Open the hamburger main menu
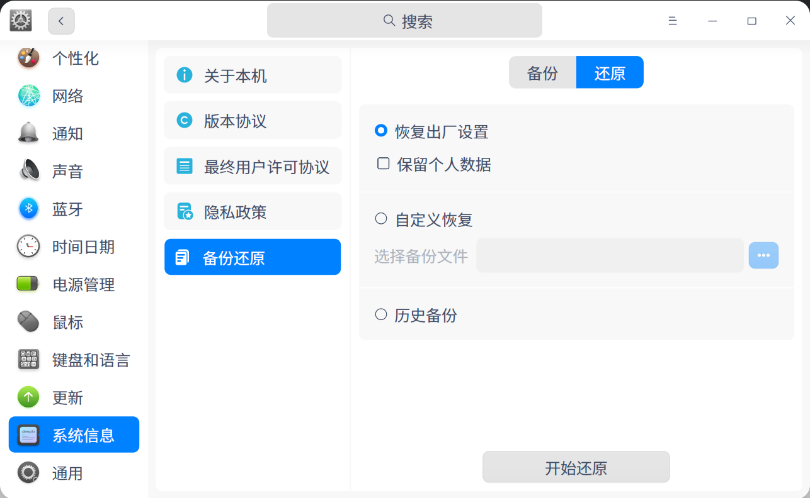810x498 pixels. pyautogui.click(x=673, y=21)
